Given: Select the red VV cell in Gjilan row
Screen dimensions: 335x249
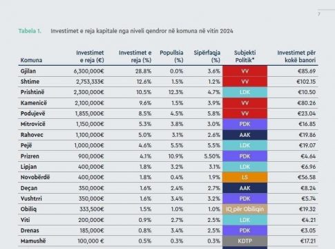Looking at the screenshot, I should tap(245, 71).
